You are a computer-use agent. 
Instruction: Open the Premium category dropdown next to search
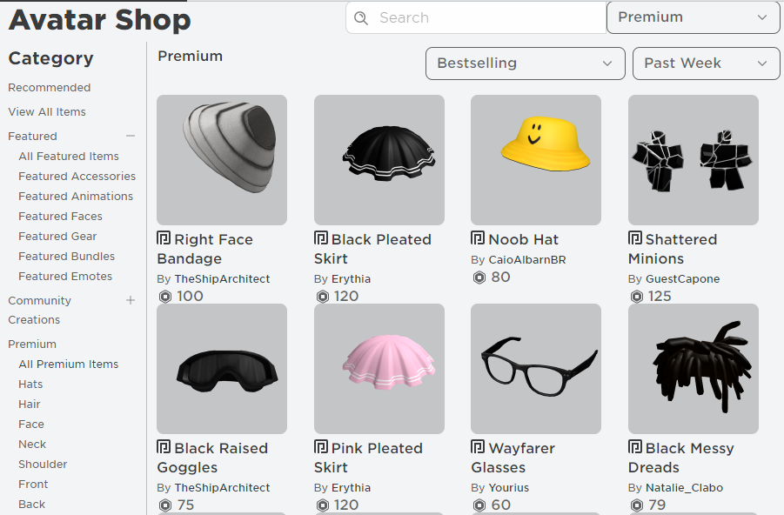click(x=693, y=17)
